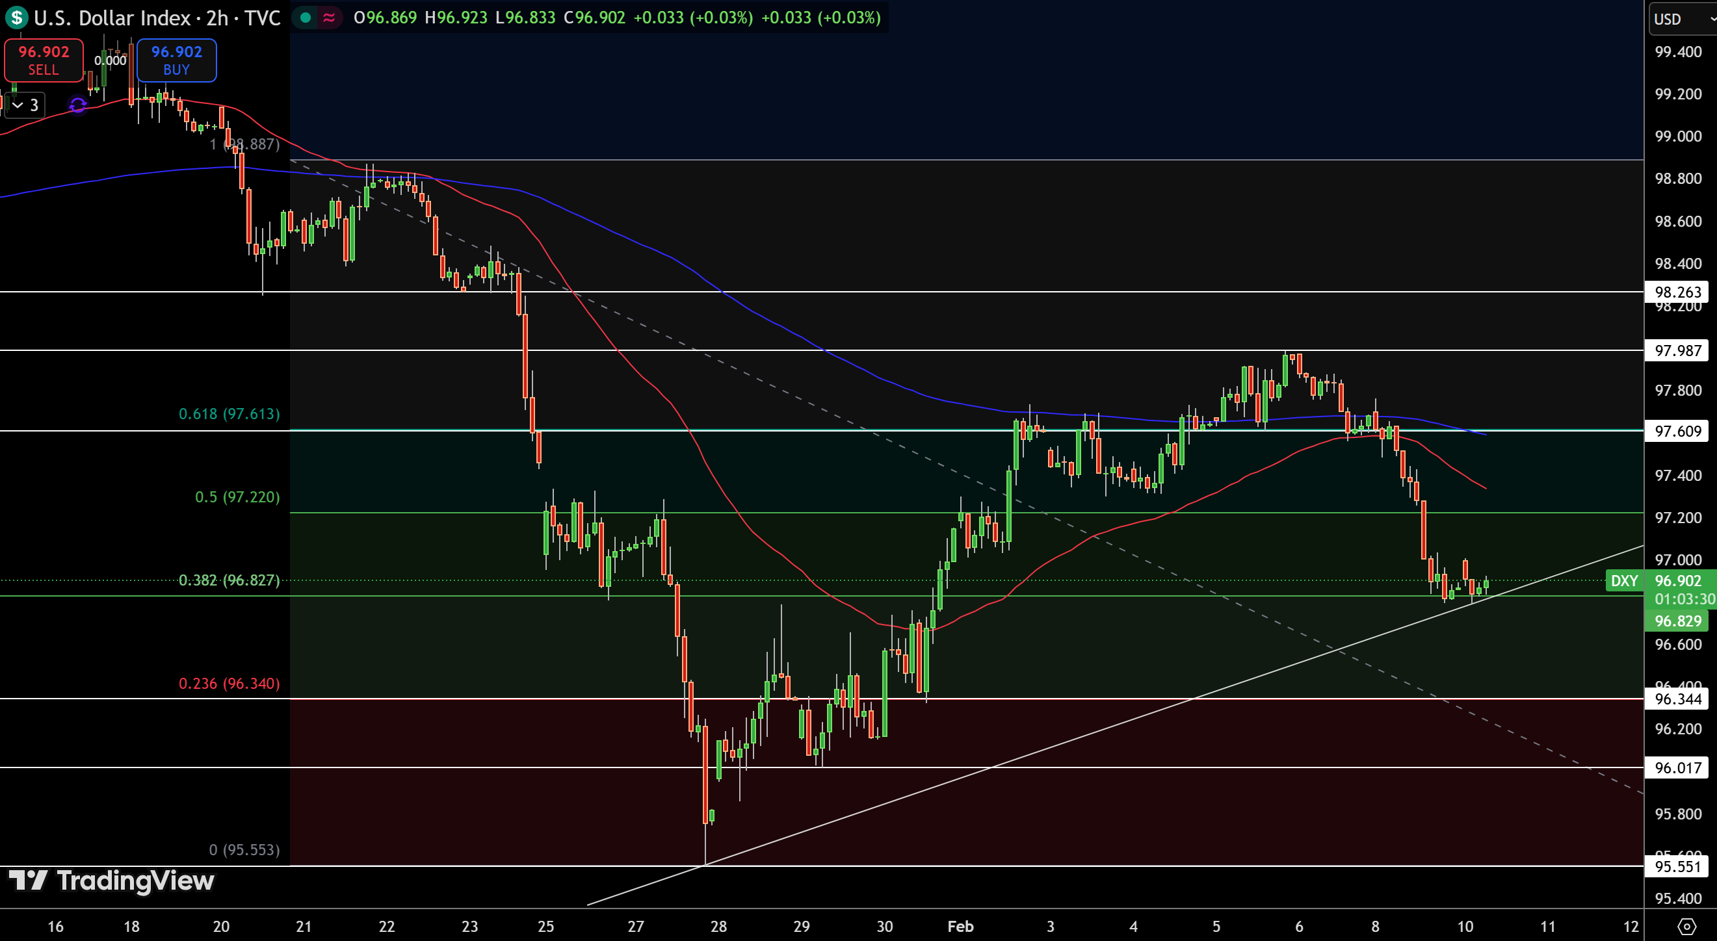
Task: Click the 0.618 (97.613) Fibonacci level label
Action: pos(229,414)
